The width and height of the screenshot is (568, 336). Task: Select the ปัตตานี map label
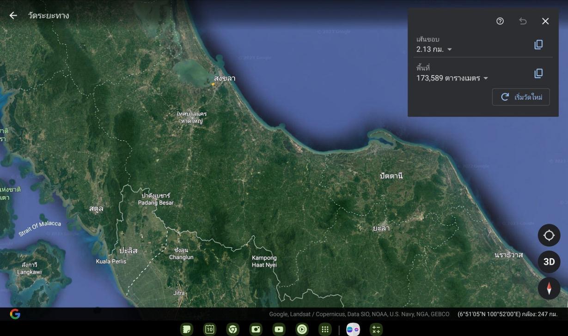pos(391,176)
